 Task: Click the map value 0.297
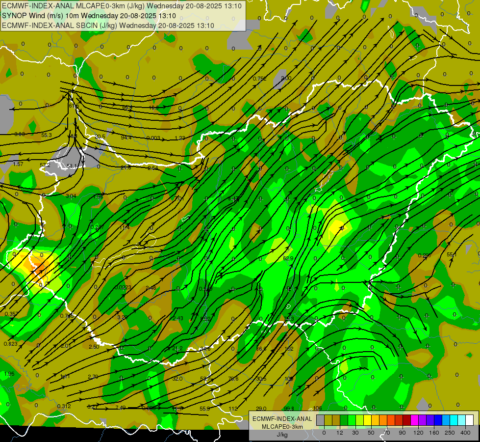pos(425,255)
